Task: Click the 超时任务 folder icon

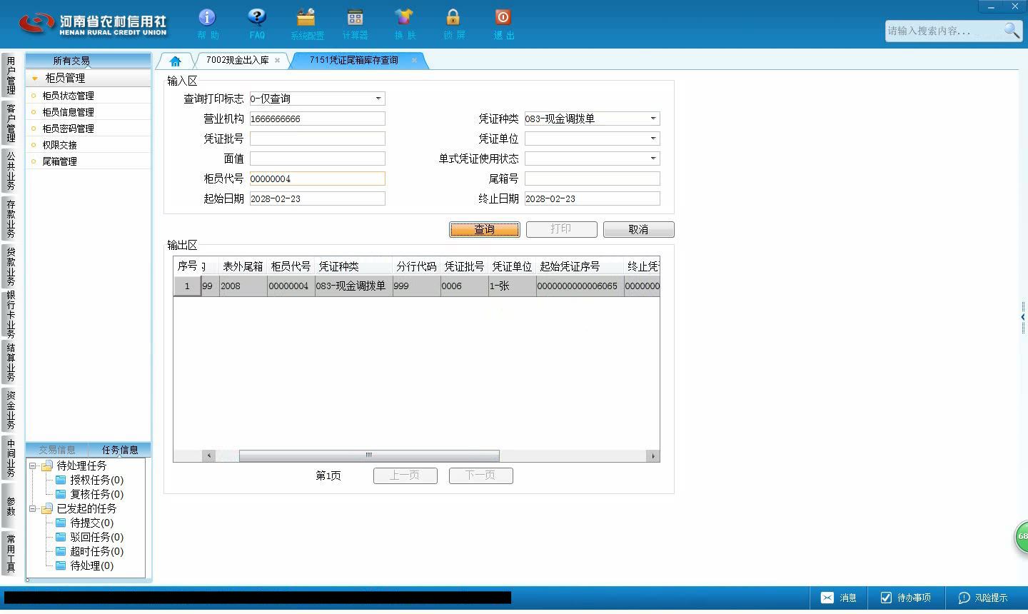Action: [x=61, y=551]
